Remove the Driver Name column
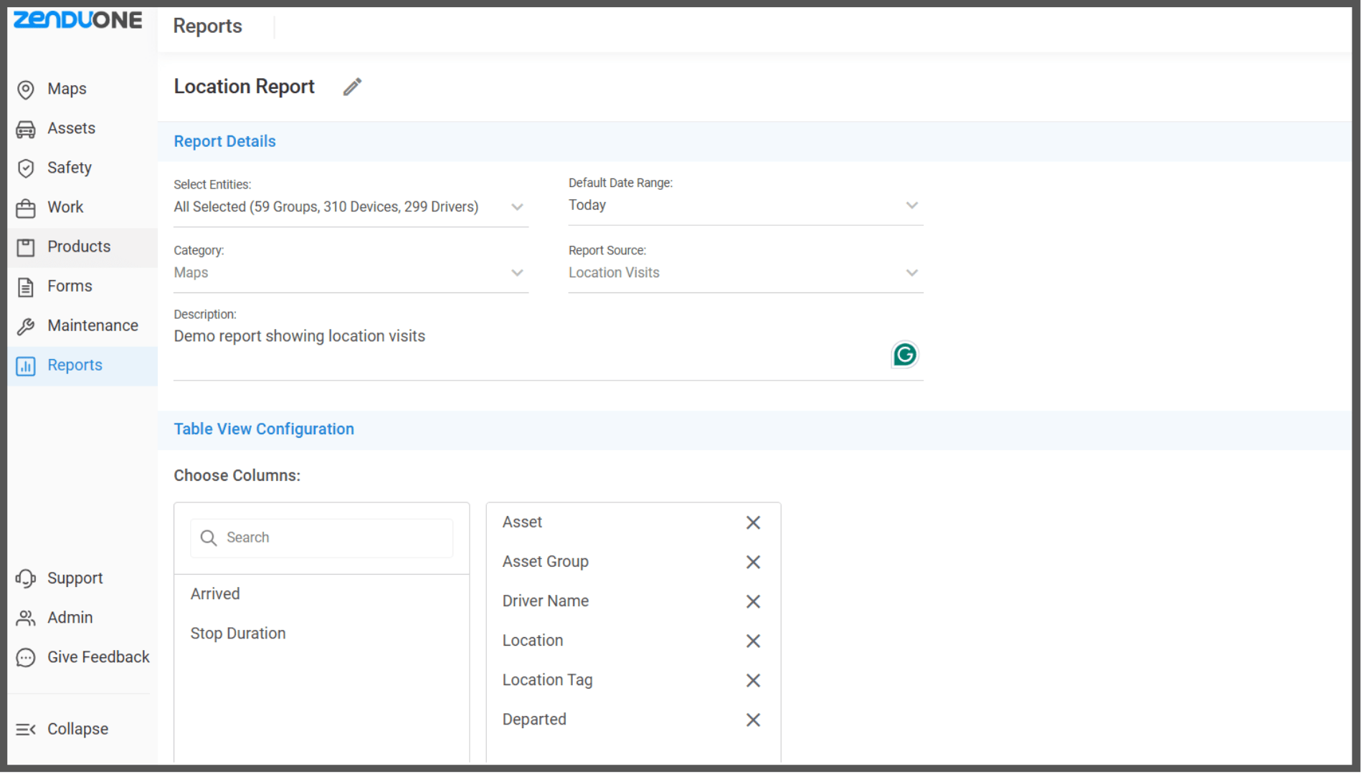This screenshot has height=774, width=1361. (x=753, y=602)
